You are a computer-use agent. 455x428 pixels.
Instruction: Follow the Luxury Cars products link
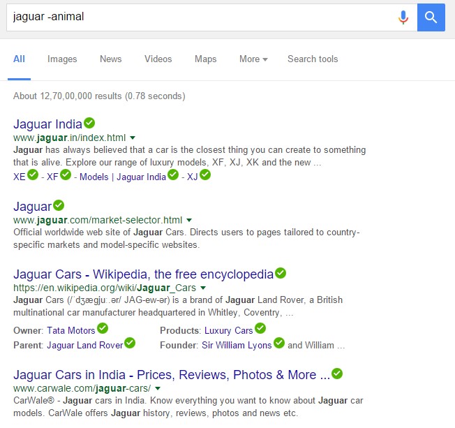229,330
